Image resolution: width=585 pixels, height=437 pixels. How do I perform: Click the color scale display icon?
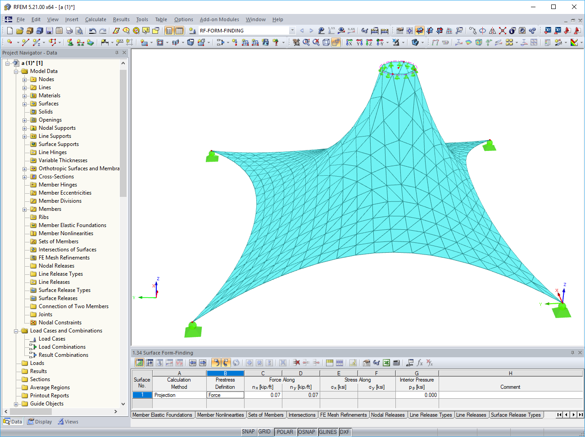coord(574,42)
